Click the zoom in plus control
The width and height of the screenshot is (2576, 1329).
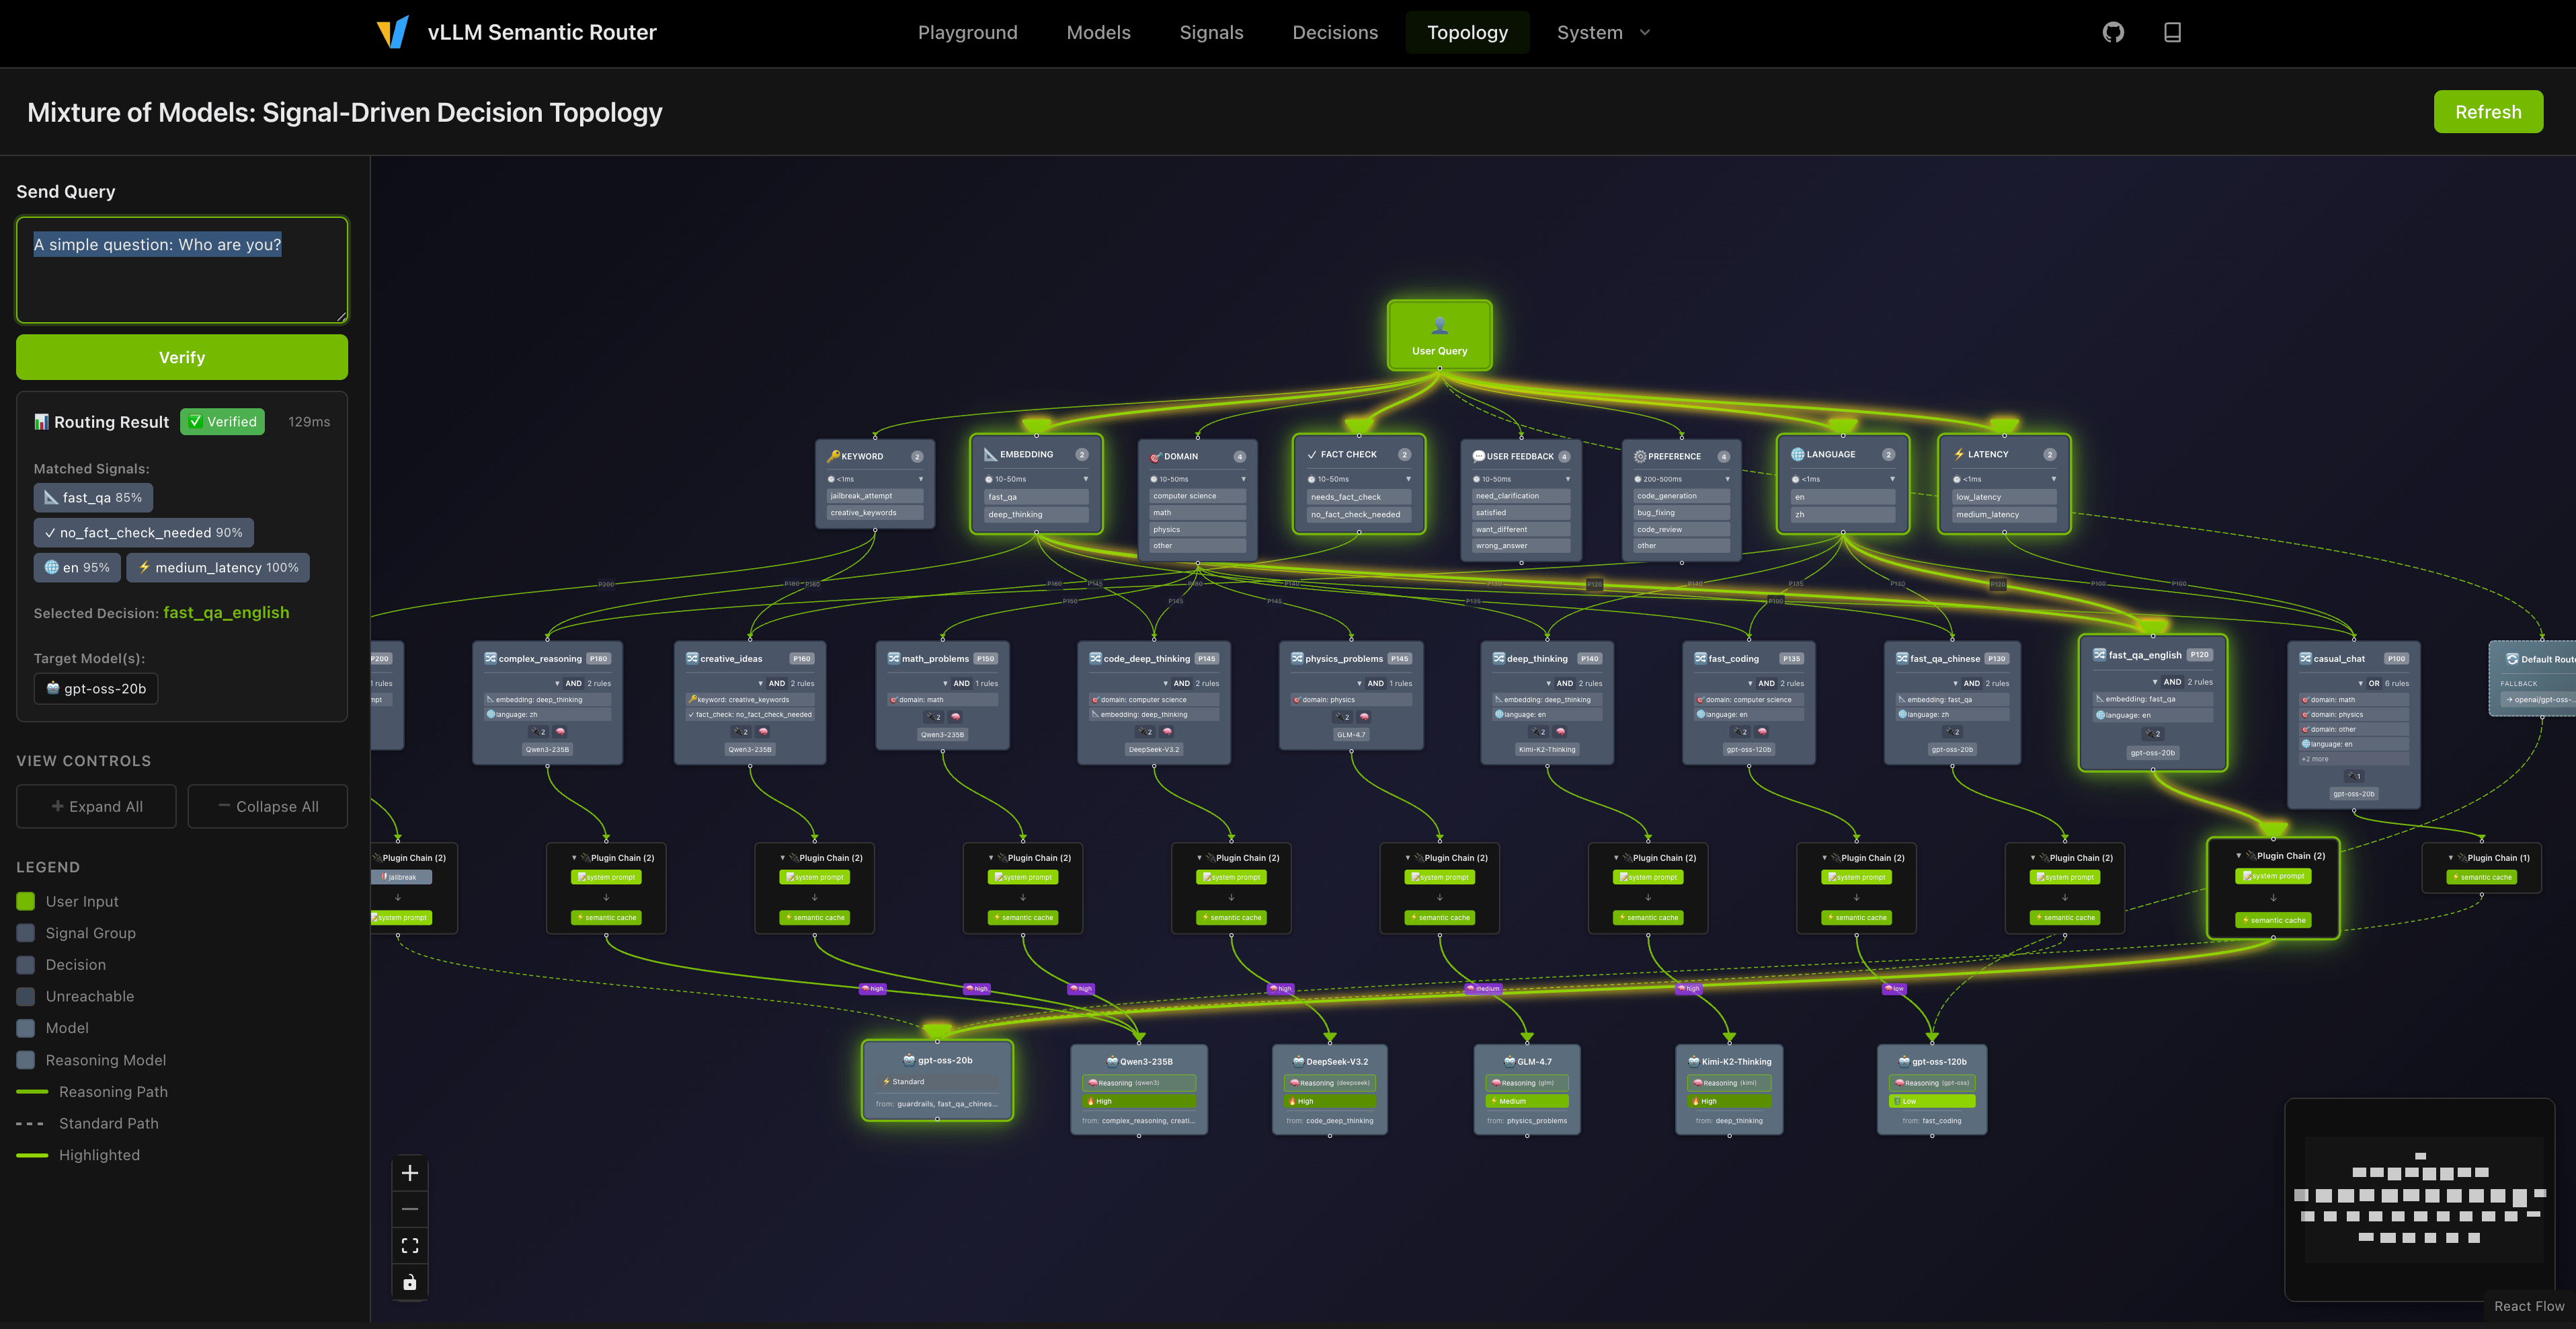click(410, 1173)
